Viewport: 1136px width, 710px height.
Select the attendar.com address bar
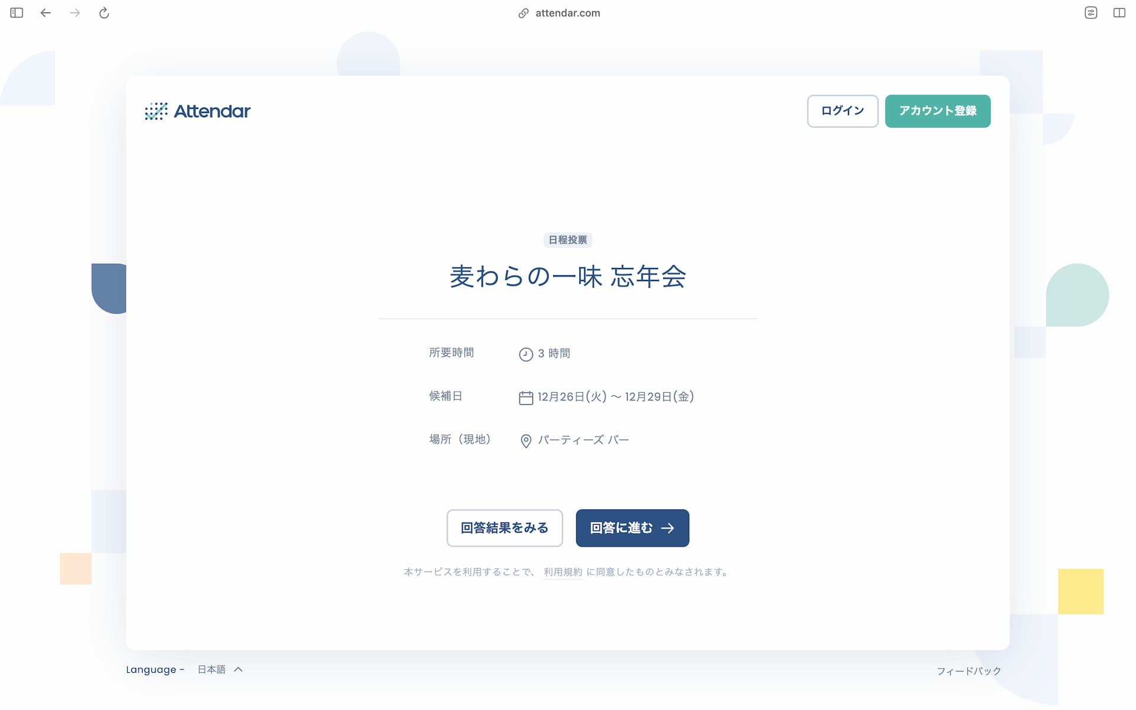[x=567, y=13]
